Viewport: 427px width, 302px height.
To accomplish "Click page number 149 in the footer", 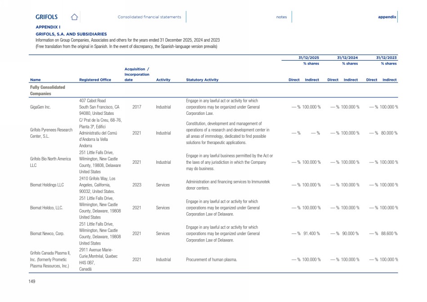I will coord(32,281).
